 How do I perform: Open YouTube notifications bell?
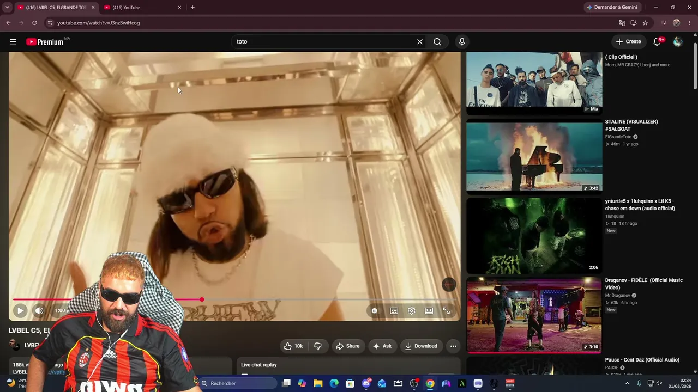[658, 42]
